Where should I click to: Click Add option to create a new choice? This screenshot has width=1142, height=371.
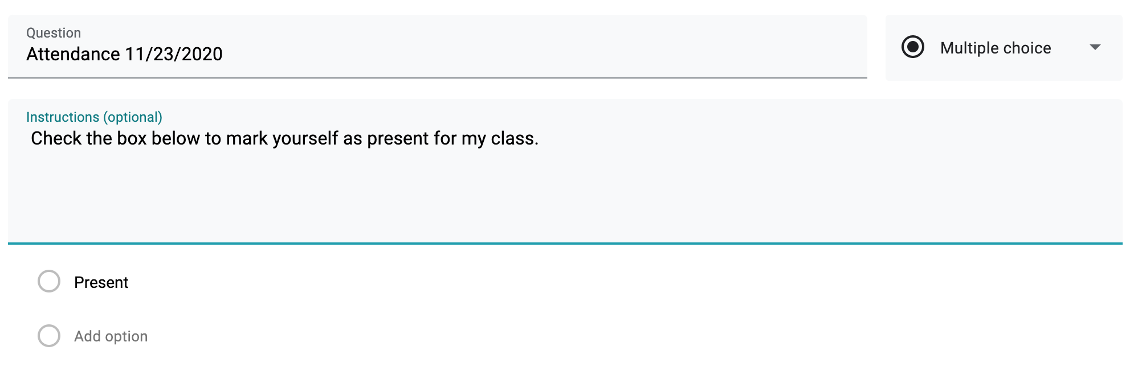point(110,336)
